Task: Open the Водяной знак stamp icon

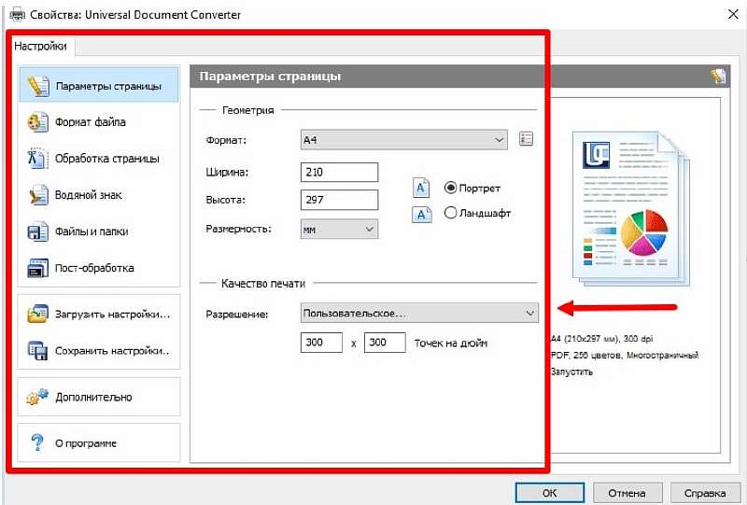Action: pyautogui.click(x=37, y=195)
